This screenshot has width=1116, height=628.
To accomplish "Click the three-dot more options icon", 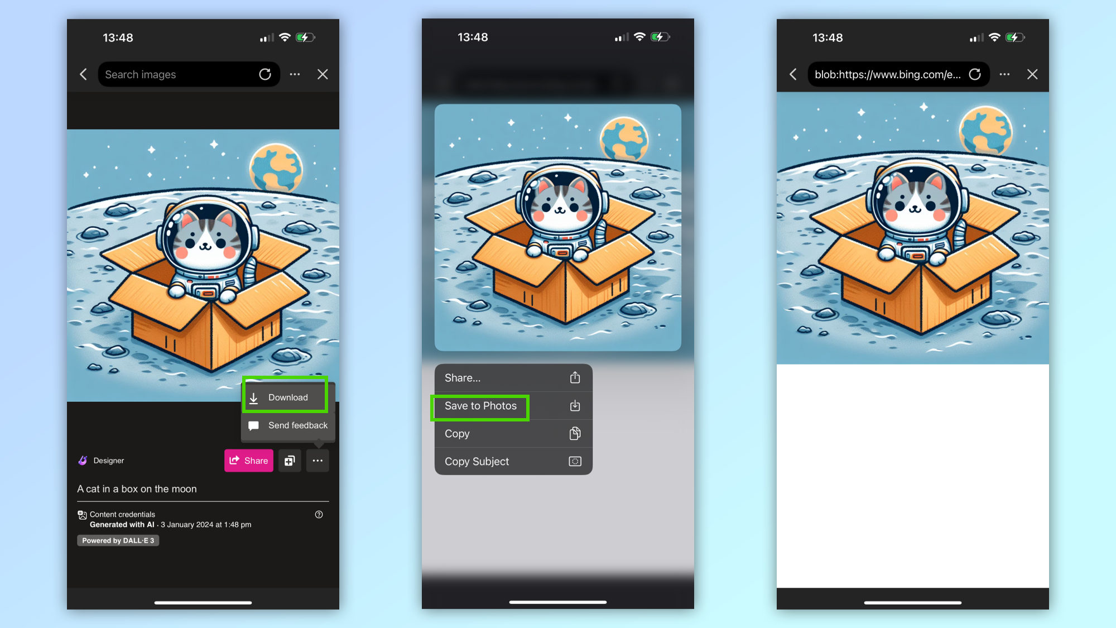I will click(316, 460).
